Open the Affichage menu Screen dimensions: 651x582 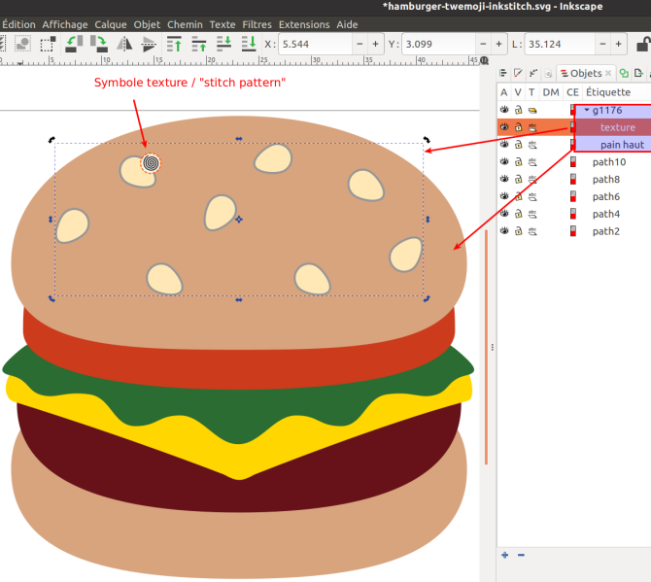click(x=65, y=24)
